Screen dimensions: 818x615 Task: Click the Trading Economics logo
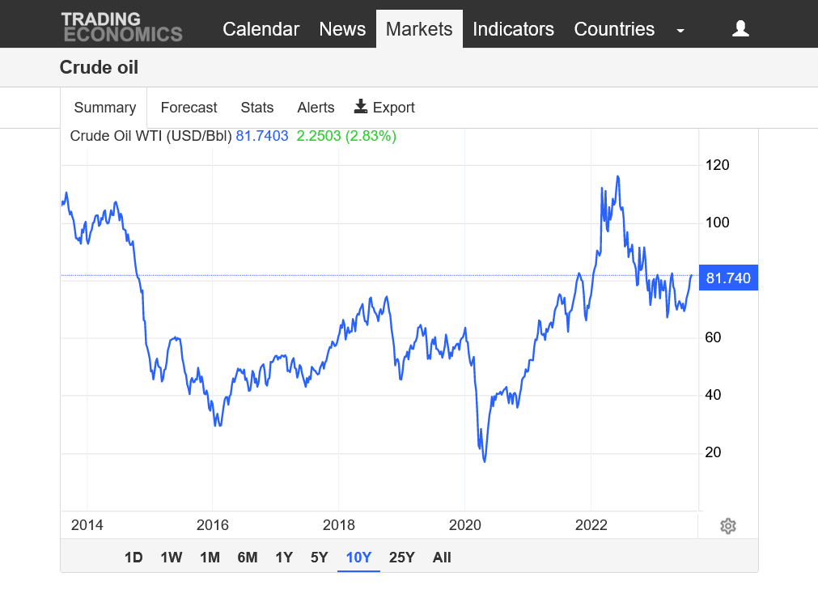click(122, 27)
